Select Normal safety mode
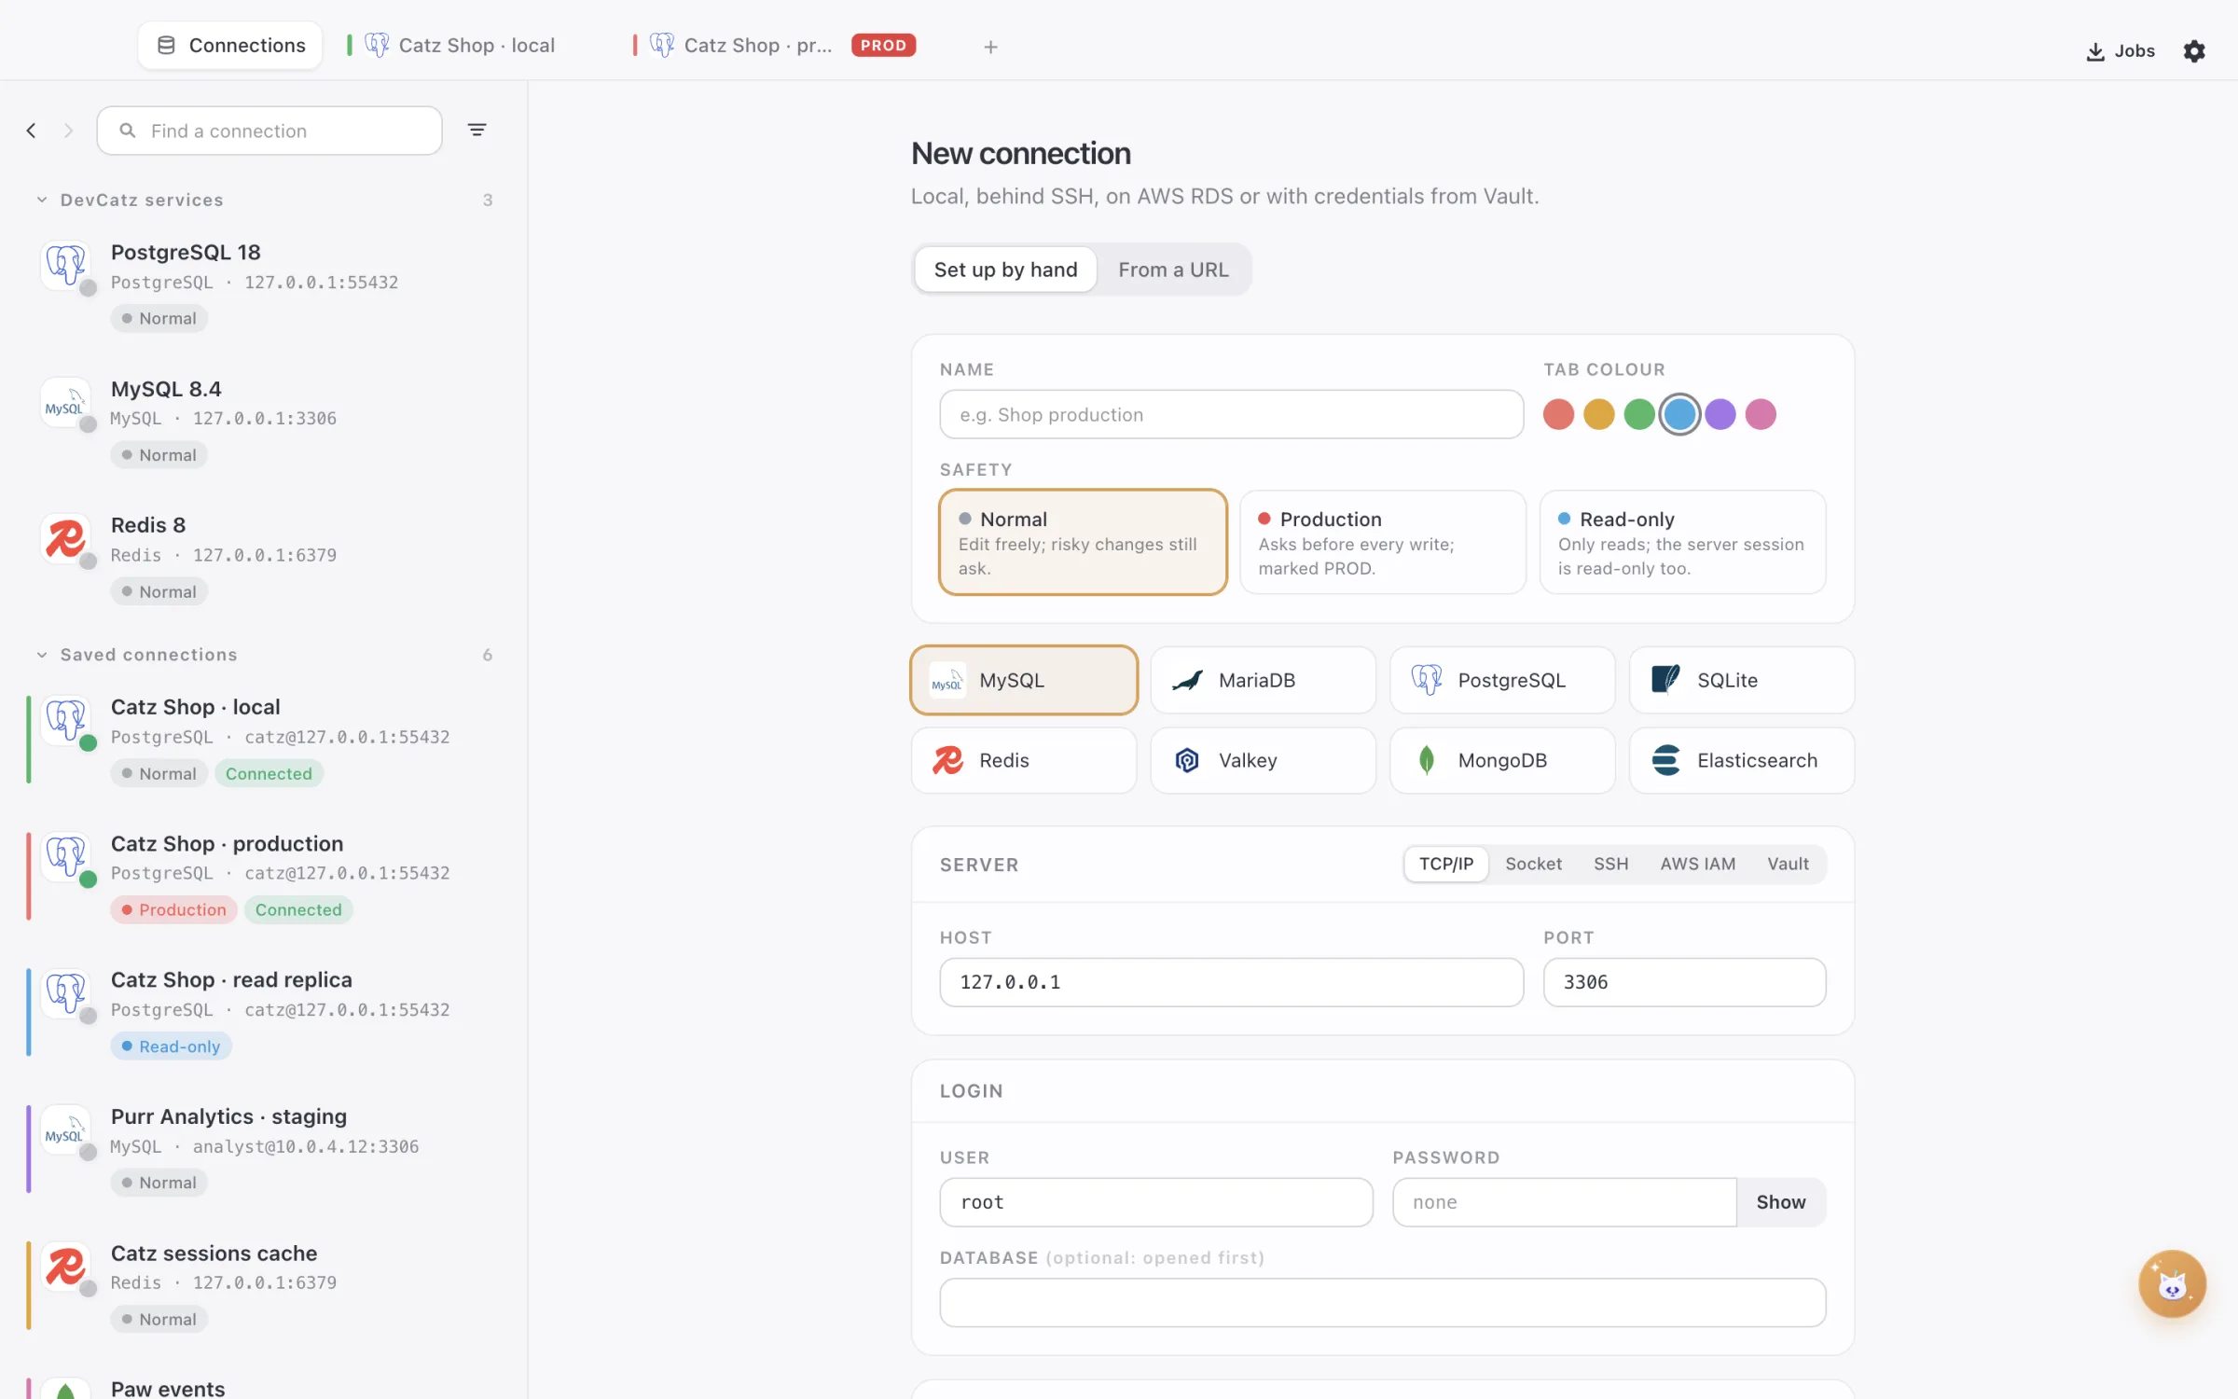Screen dimensions: 2238x1399 1083,542
